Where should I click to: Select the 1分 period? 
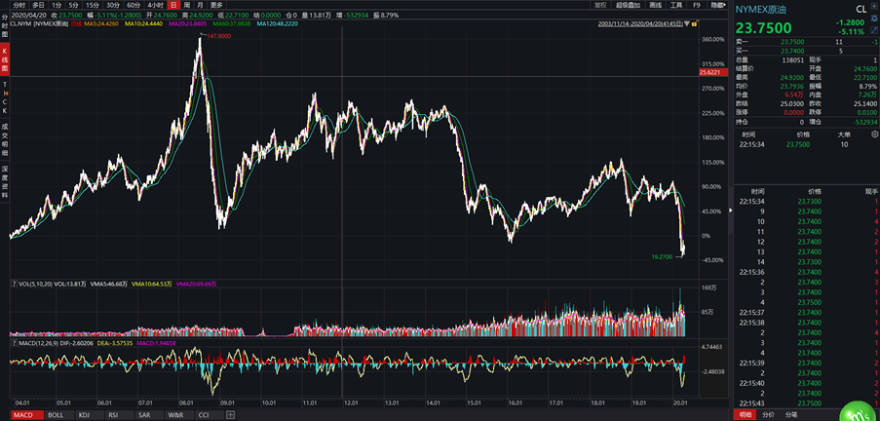(x=57, y=5)
